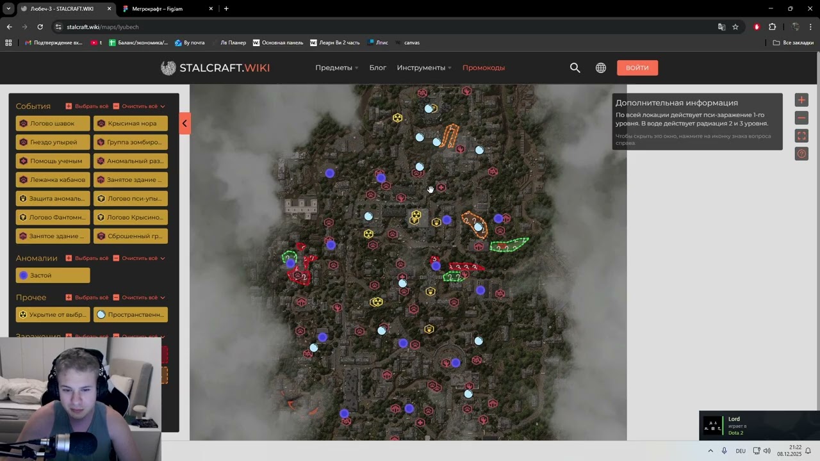Toggle the Защита аномаль... filter

click(53, 198)
